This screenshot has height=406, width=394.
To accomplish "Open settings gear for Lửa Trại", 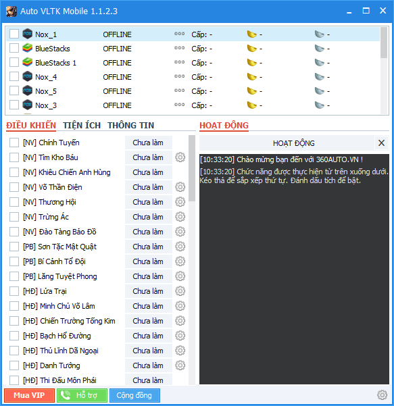I will coord(180,291).
